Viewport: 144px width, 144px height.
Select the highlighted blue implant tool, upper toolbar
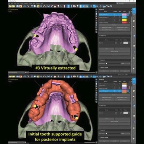[x=68, y=6]
